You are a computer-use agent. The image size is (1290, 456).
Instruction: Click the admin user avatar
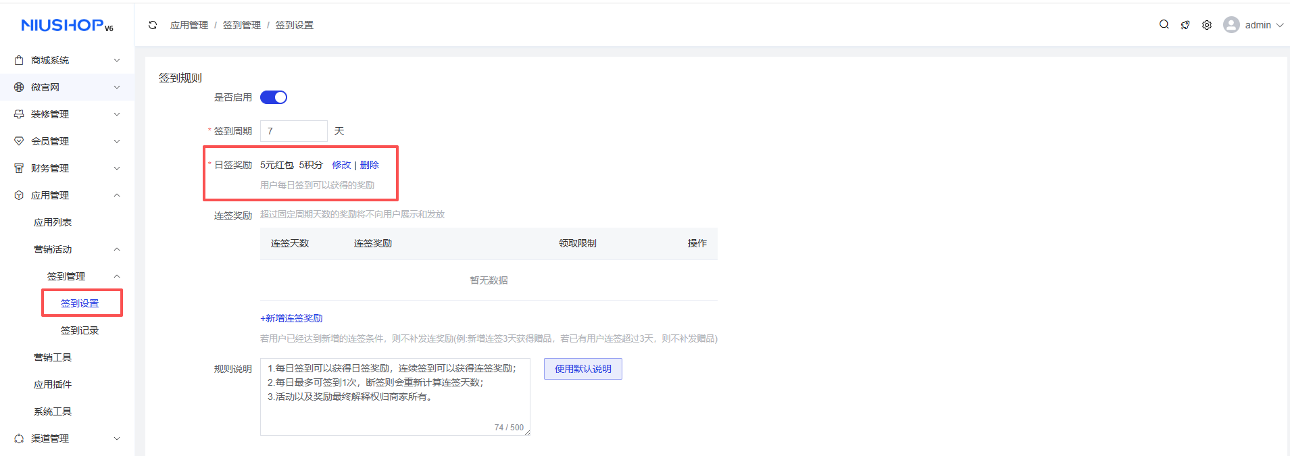point(1231,25)
